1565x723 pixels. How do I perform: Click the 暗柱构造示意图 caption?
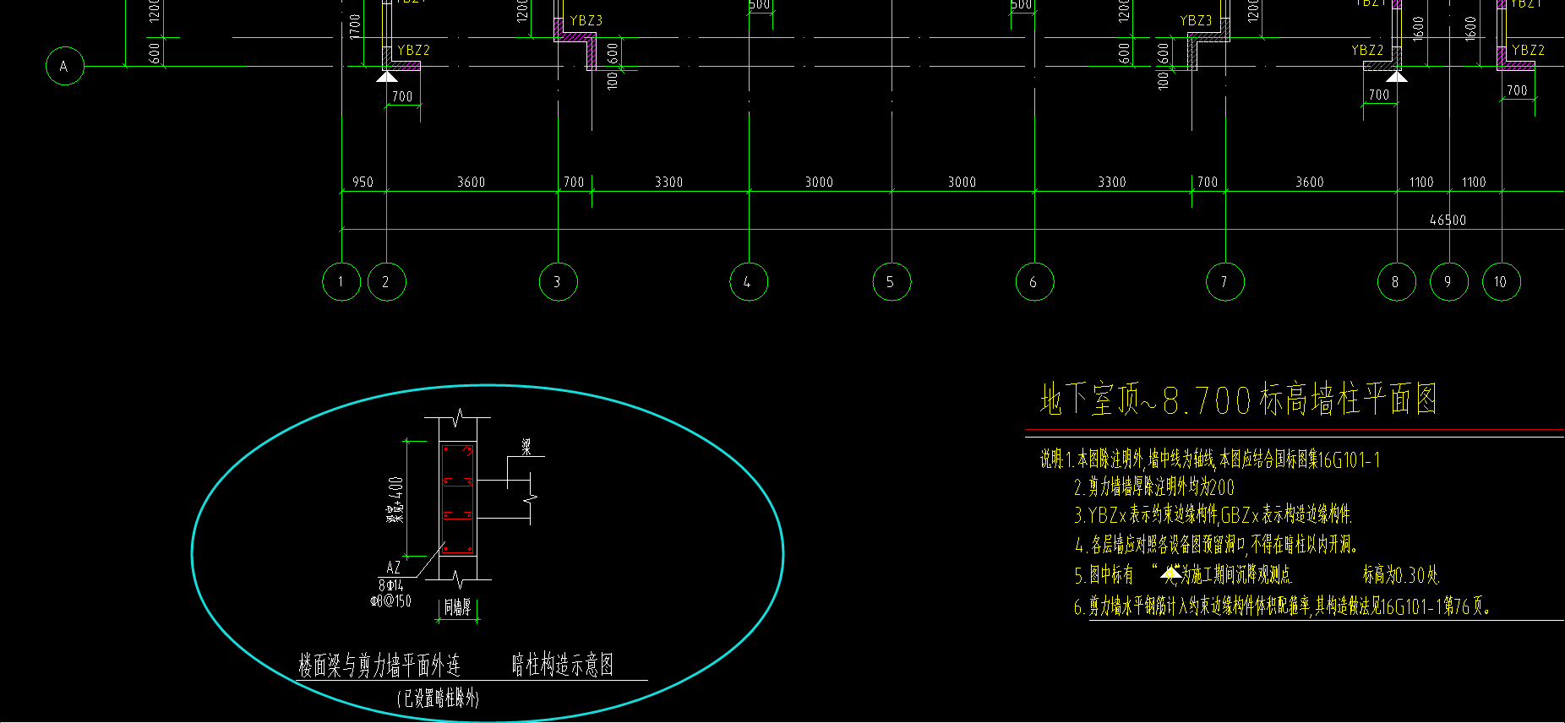click(x=563, y=666)
